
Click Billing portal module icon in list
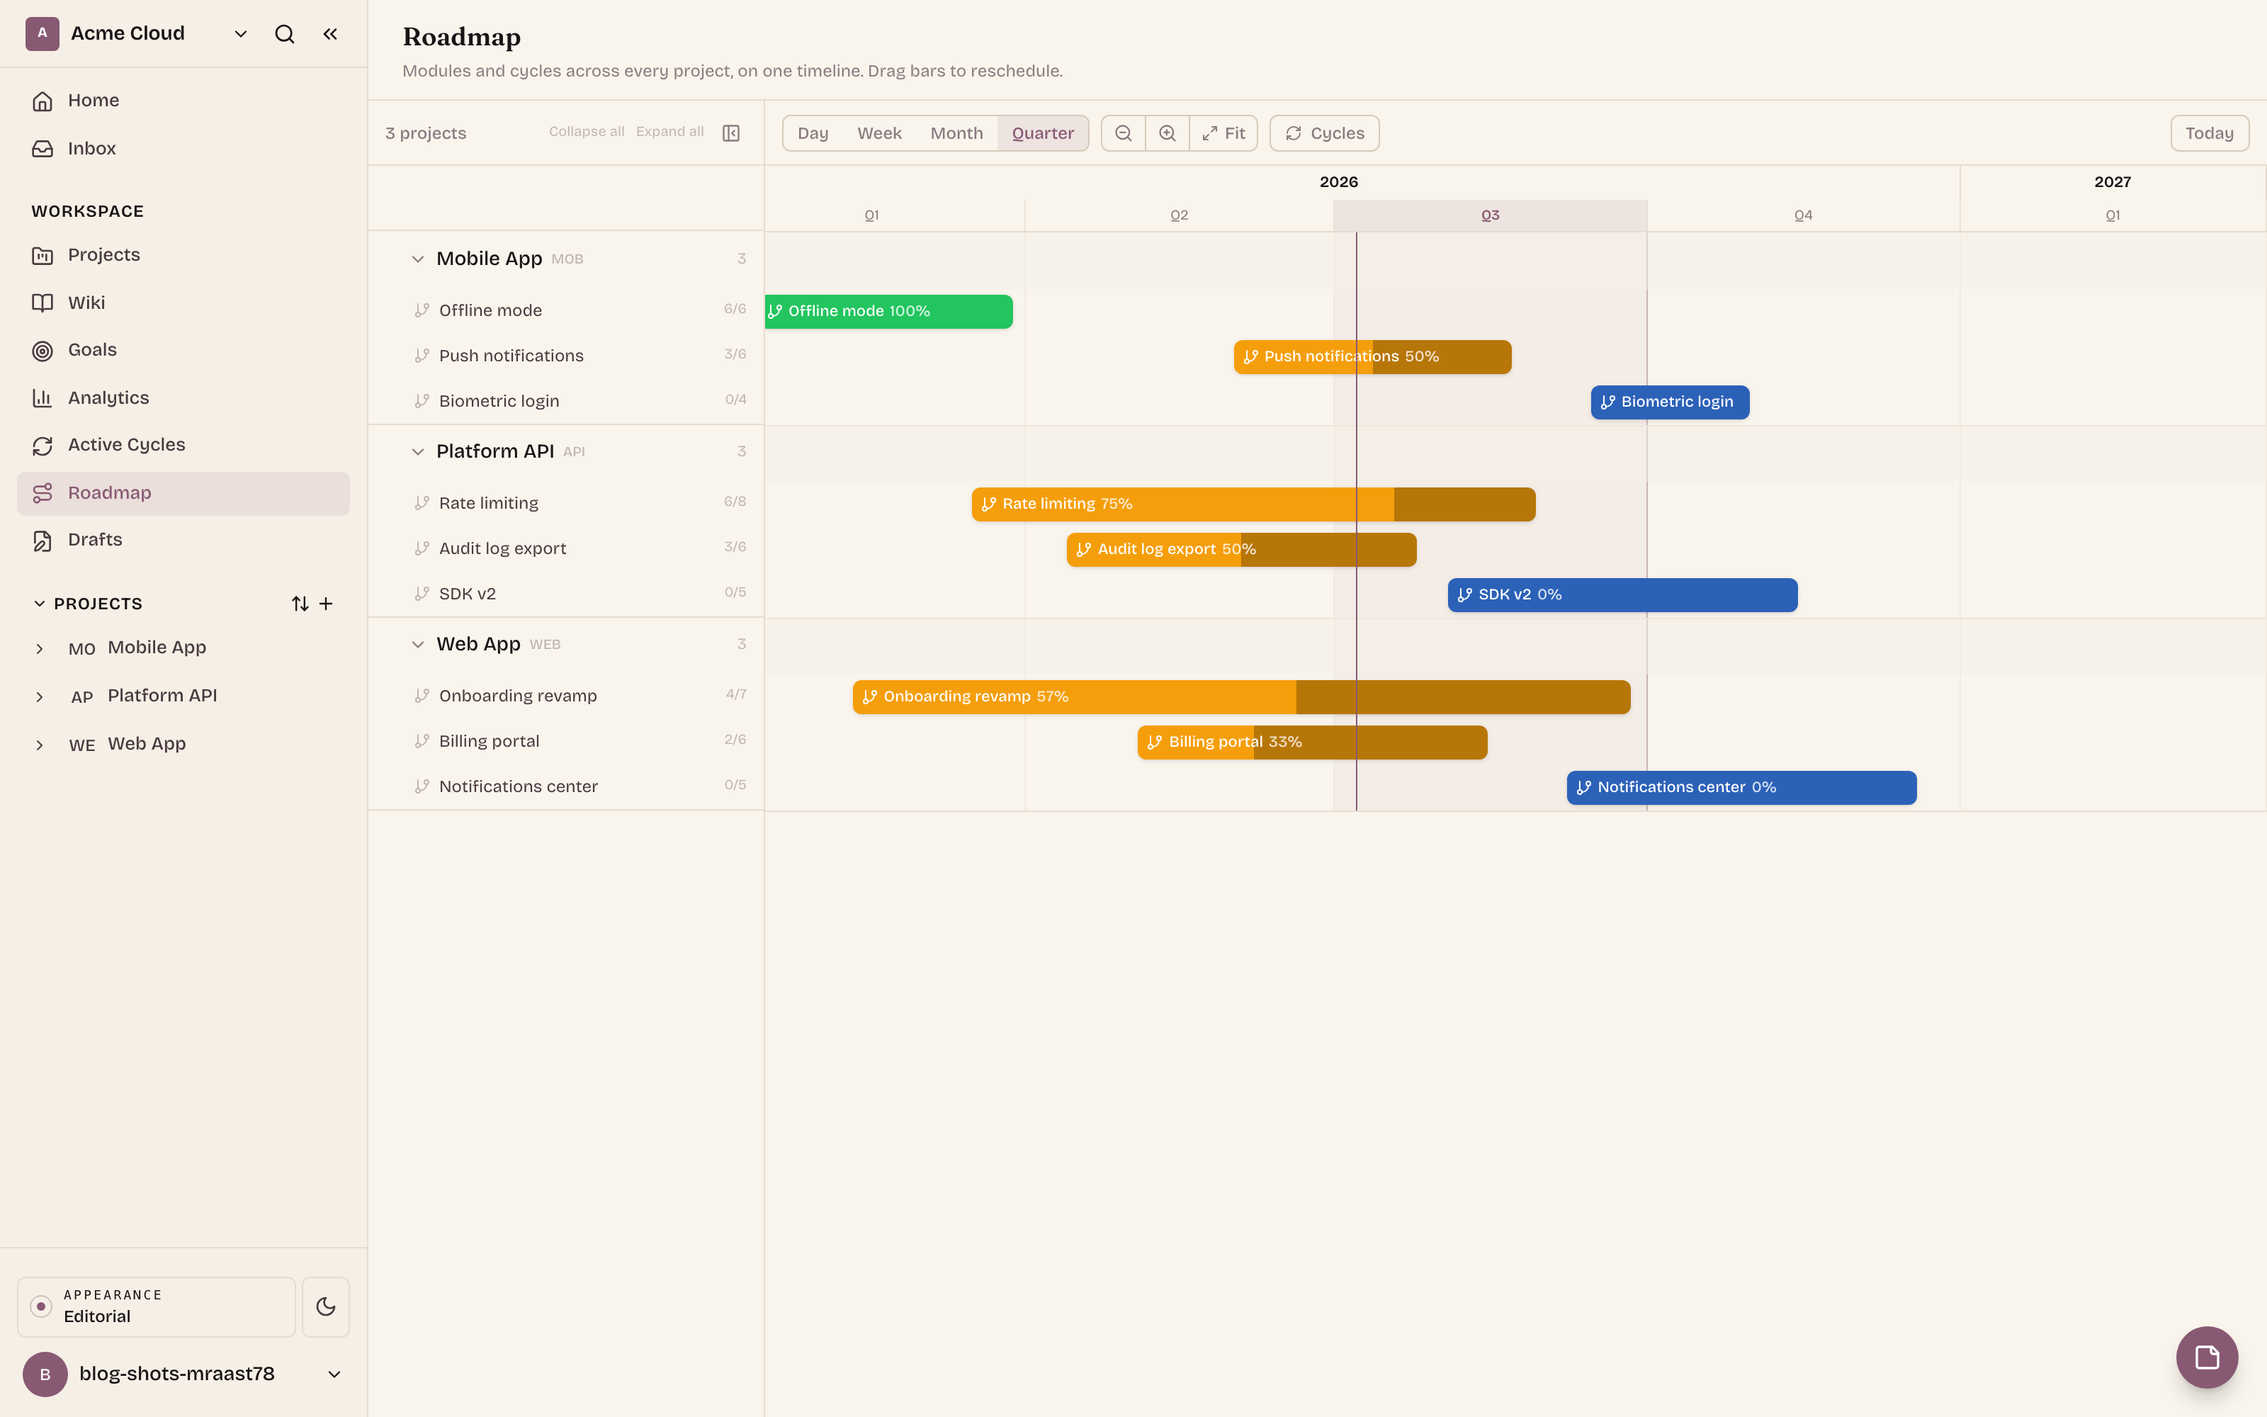[422, 741]
